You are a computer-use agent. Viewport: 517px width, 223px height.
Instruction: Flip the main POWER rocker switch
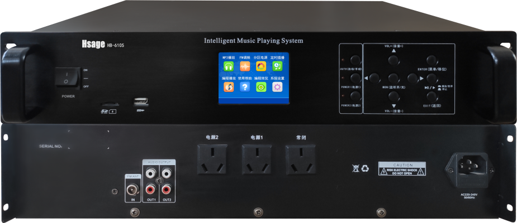67,77
